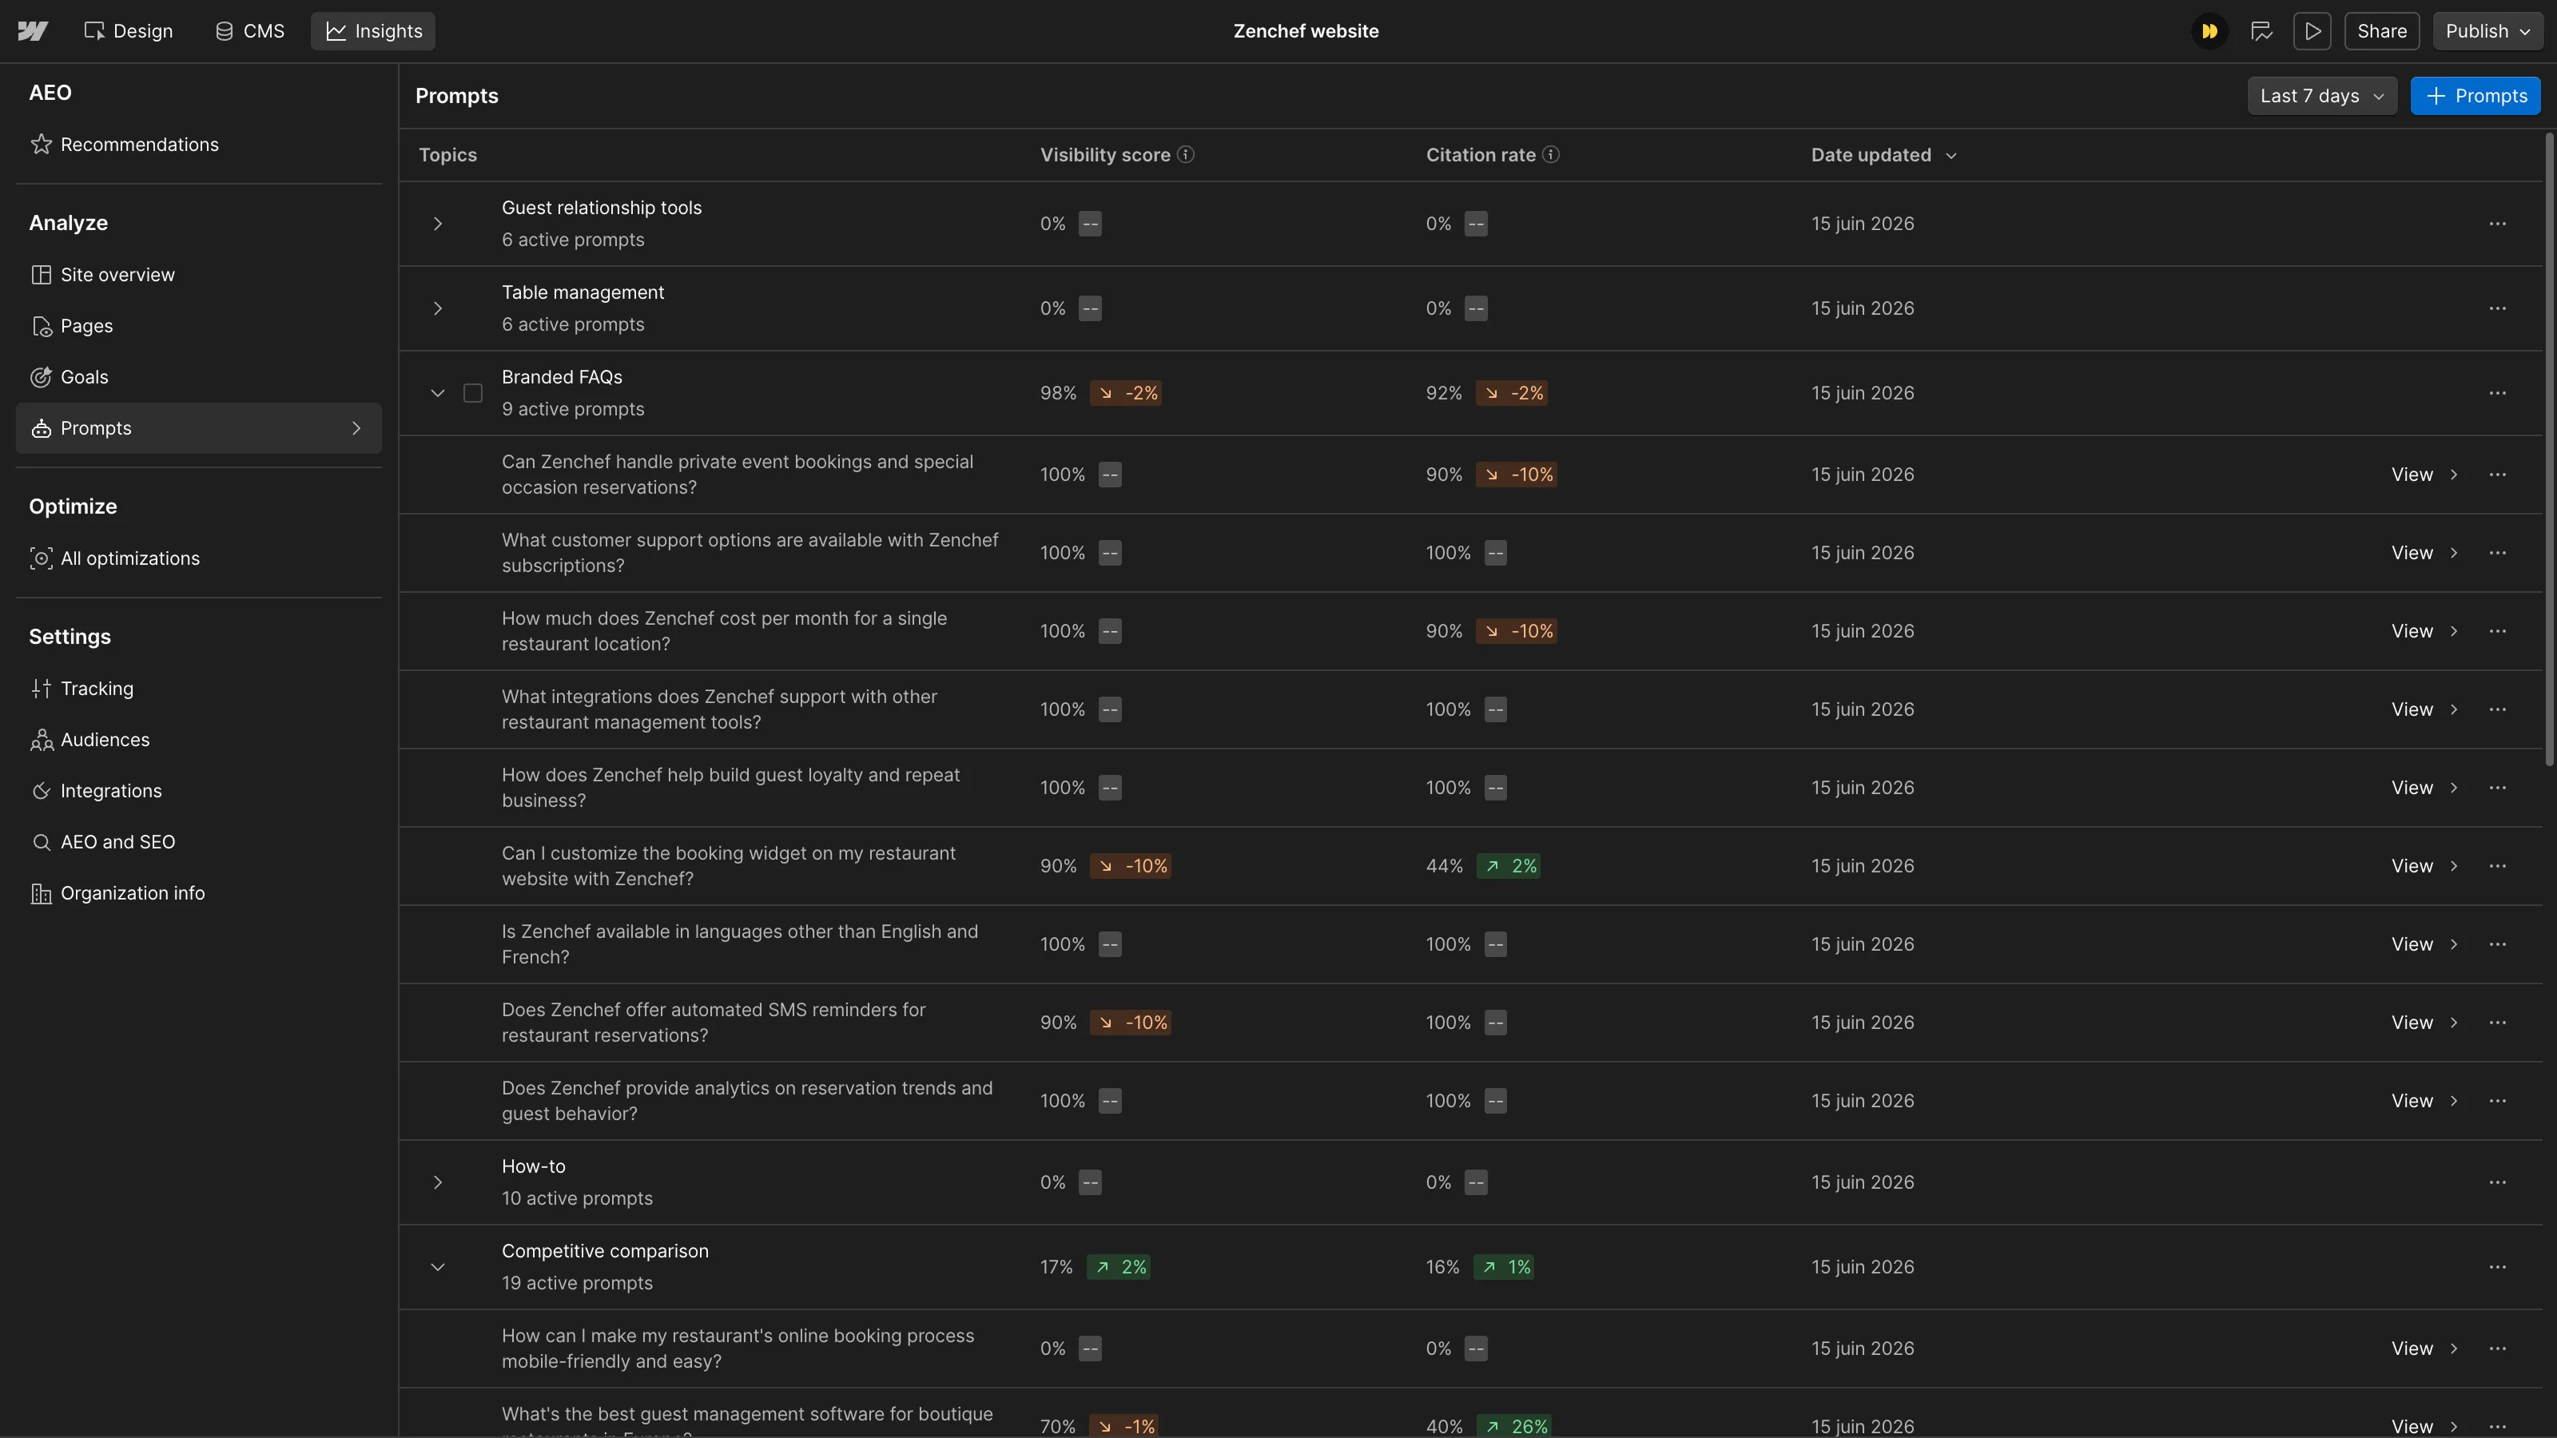
Task: Open Tracking settings
Action: (x=198, y=689)
